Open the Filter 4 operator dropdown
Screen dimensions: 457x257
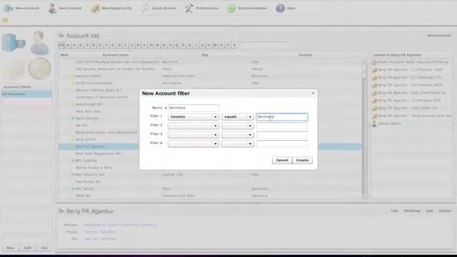click(238, 143)
